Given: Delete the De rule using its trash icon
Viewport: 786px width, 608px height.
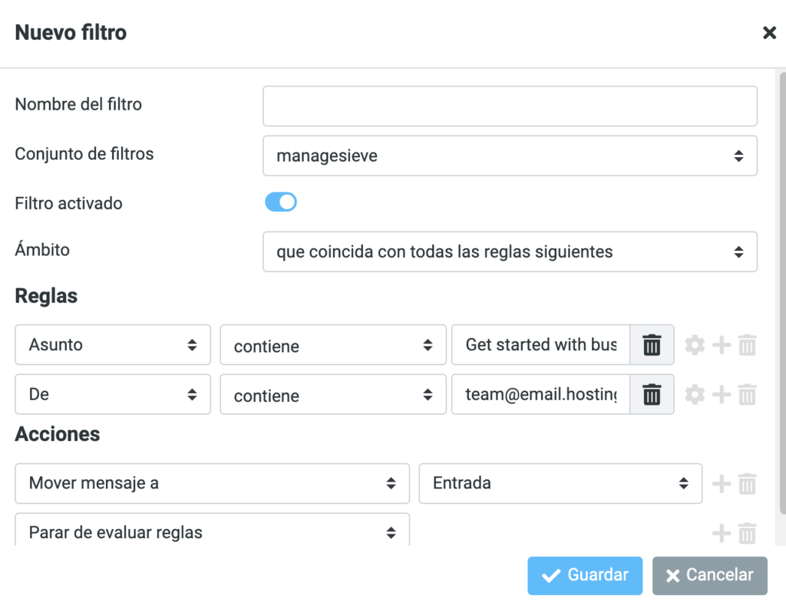Looking at the screenshot, I should [652, 394].
